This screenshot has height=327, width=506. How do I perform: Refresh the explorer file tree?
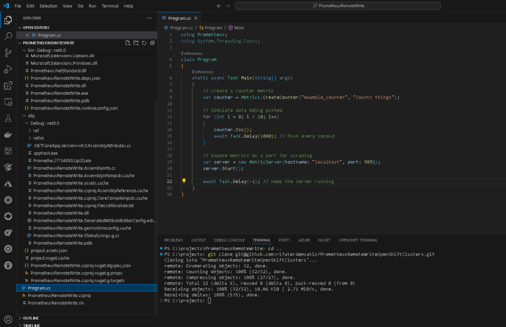[144, 43]
